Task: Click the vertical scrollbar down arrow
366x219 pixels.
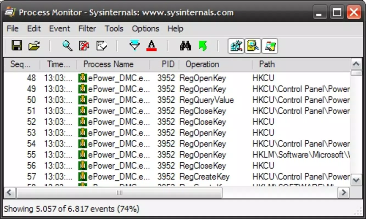Action: (x=356, y=180)
